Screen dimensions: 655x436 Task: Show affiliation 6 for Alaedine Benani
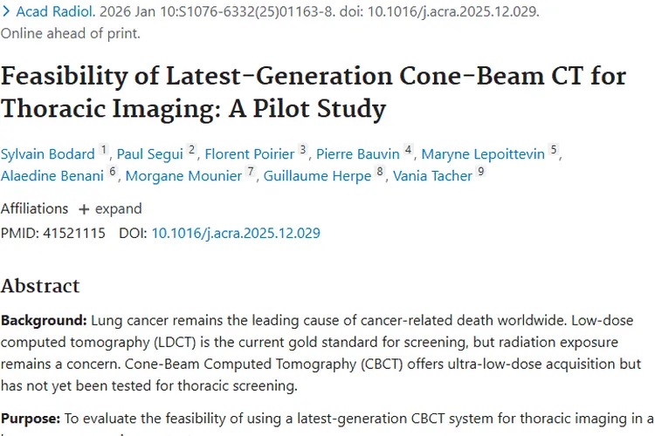tap(113, 171)
